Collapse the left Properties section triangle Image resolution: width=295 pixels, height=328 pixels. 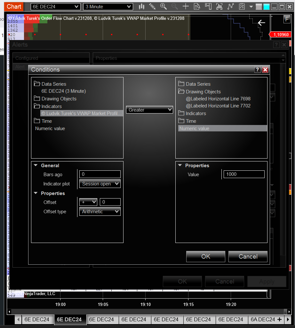[x=36, y=193]
